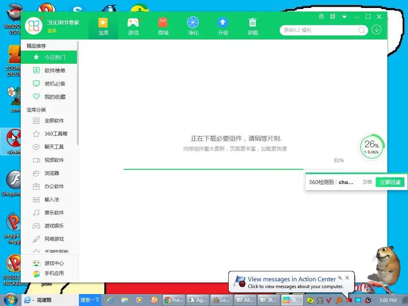Open 手机应用 at sidebar bottom

[x=48, y=273]
